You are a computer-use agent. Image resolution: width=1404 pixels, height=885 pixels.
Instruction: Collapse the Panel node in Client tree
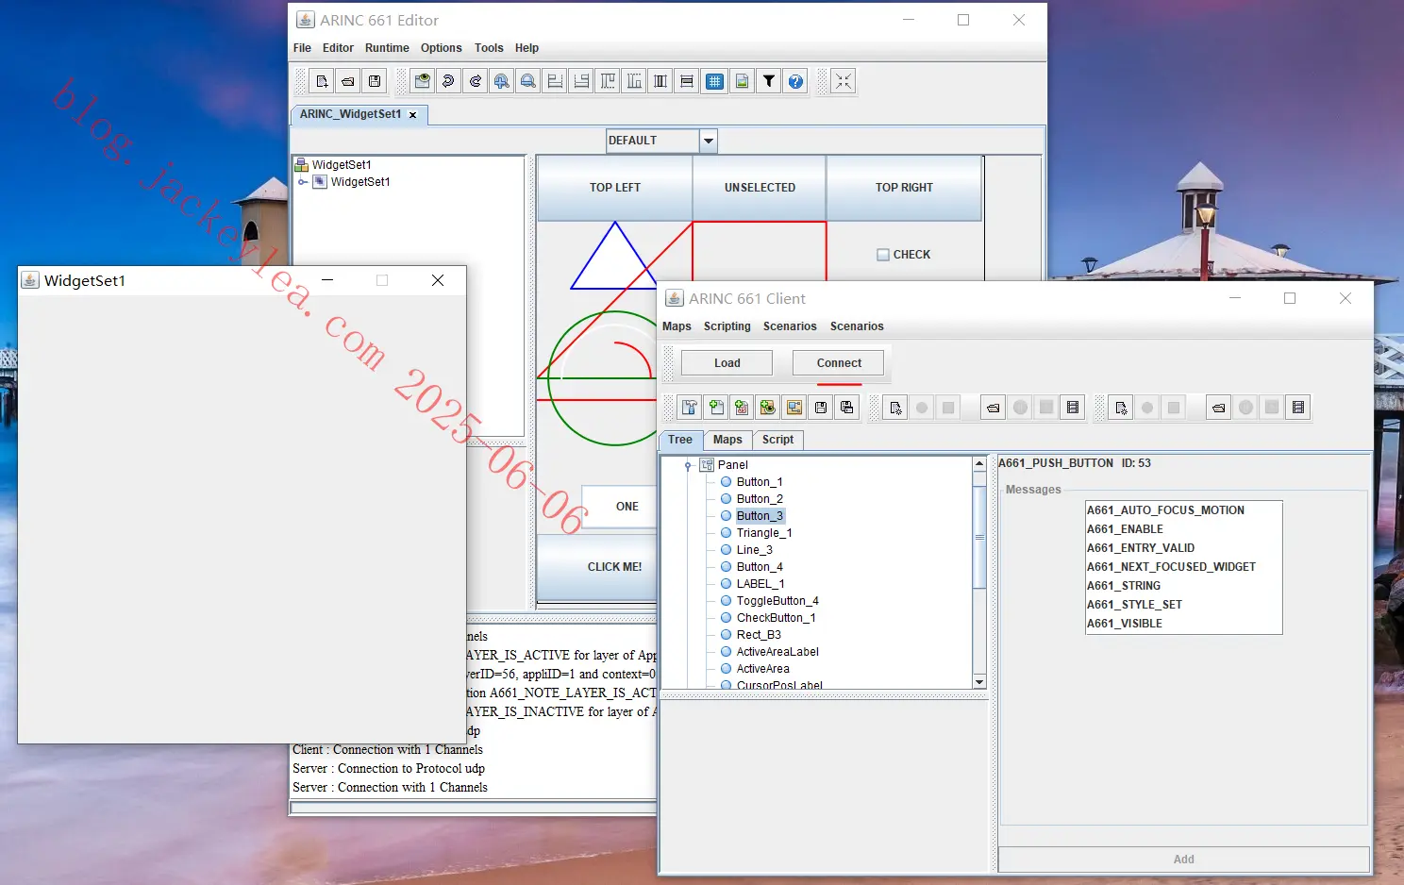(688, 465)
